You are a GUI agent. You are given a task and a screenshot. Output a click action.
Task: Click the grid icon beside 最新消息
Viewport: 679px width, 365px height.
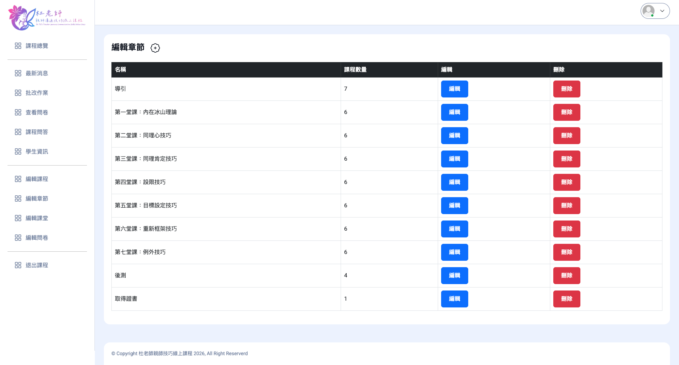coord(18,73)
